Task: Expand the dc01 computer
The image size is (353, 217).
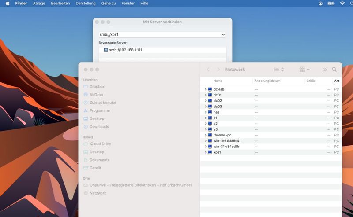Action: [x=205, y=95]
